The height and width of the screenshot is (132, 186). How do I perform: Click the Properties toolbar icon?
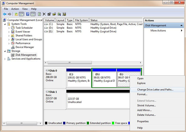pos(49,14)
